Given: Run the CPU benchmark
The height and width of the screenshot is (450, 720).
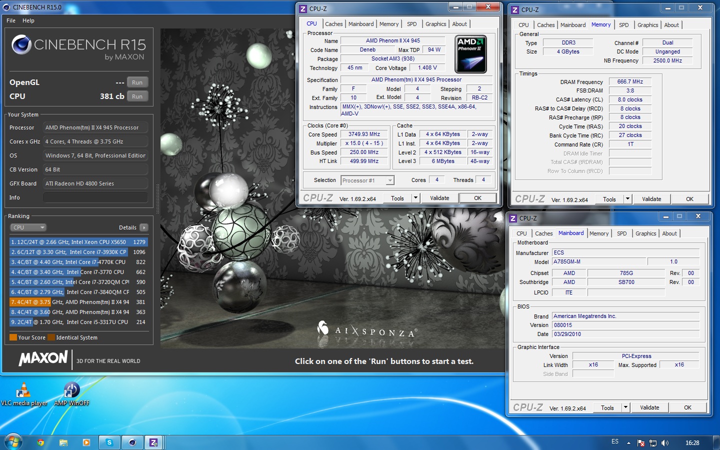Looking at the screenshot, I should click(x=137, y=96).
